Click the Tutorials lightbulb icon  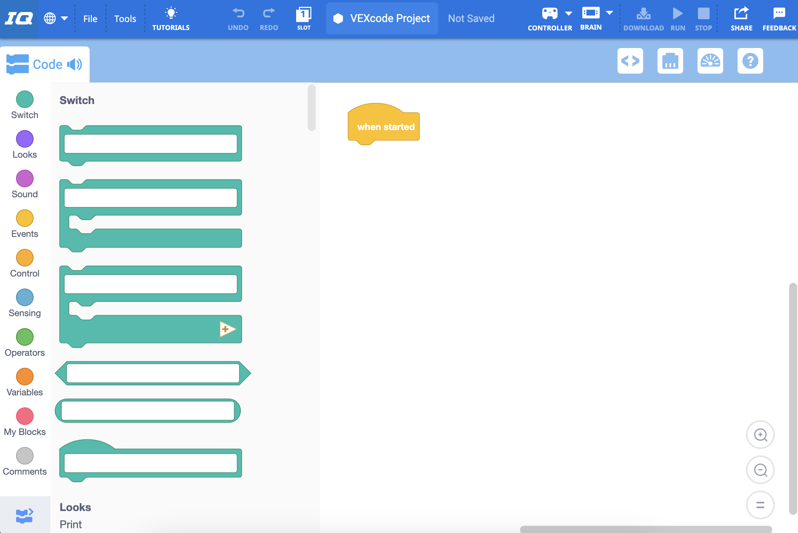171,14
